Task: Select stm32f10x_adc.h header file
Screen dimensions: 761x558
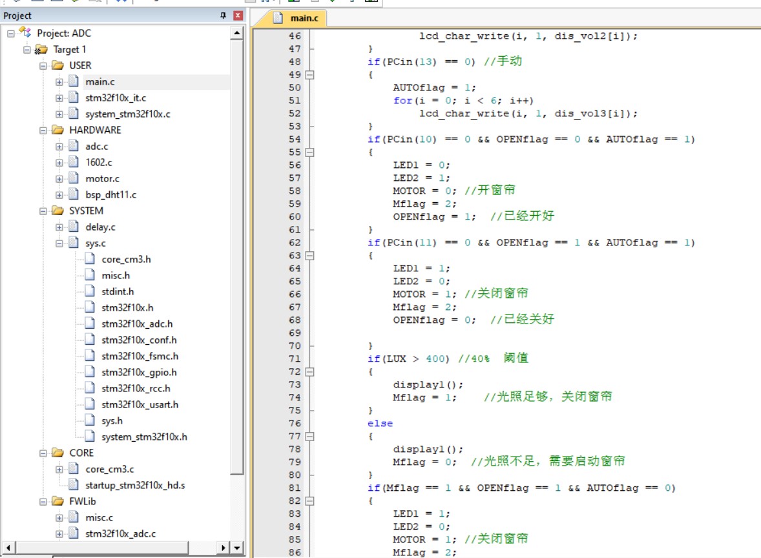Action: 137,324
